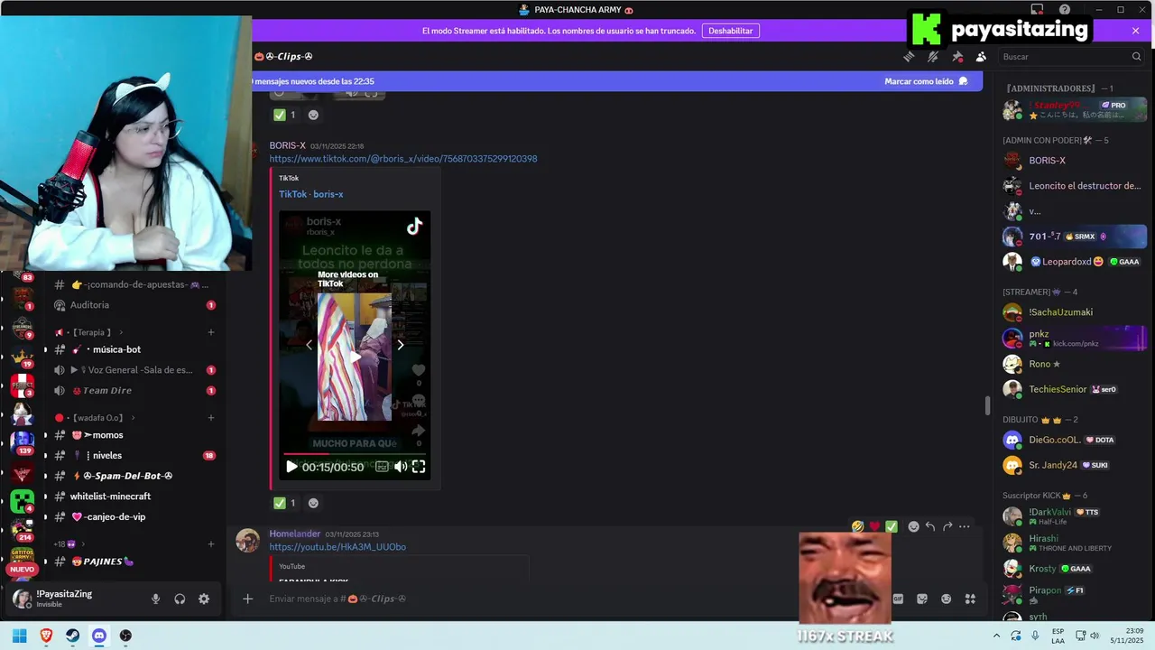Click checkmark reaction on top message
Viewport: 1155px width, 650px height.
[284, 115]
